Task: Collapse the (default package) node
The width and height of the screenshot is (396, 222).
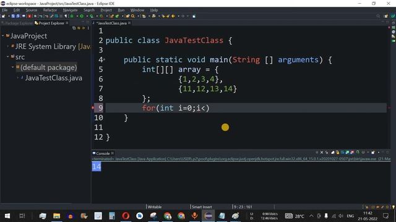Action: tap(12, 67)
